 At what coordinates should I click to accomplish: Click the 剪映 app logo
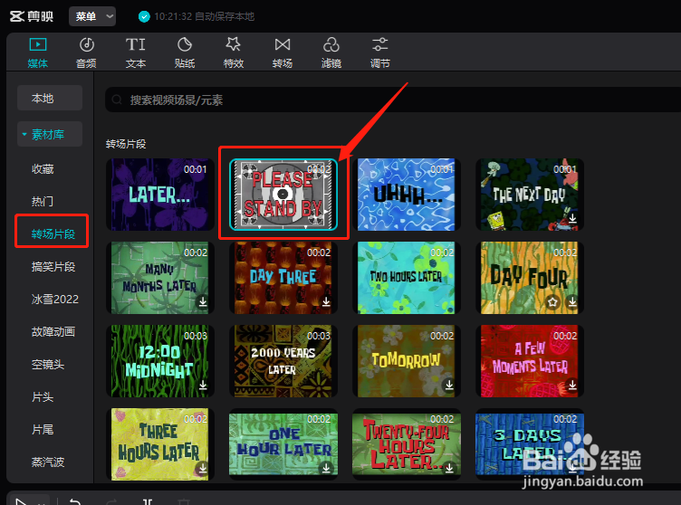pyautogui.click(x=32, y=16)
